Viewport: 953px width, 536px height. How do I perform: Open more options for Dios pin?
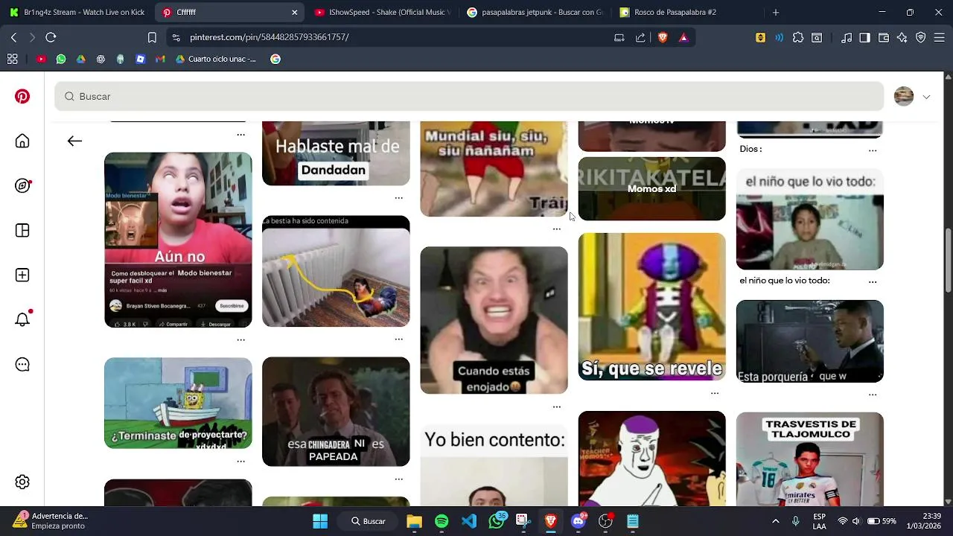pos(873,150)
